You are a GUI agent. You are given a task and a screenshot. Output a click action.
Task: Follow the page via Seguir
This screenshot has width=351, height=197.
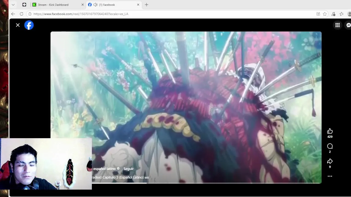pyautogui.click(x=128, y=169)
